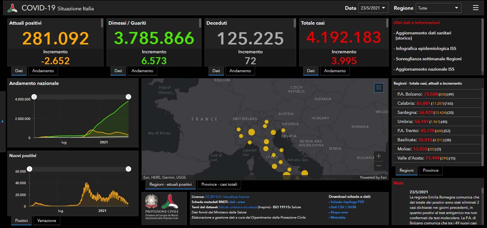Open Andamento tab under Deceduti
The width and height of the screenshot is (487, 228).
point(240,71)
